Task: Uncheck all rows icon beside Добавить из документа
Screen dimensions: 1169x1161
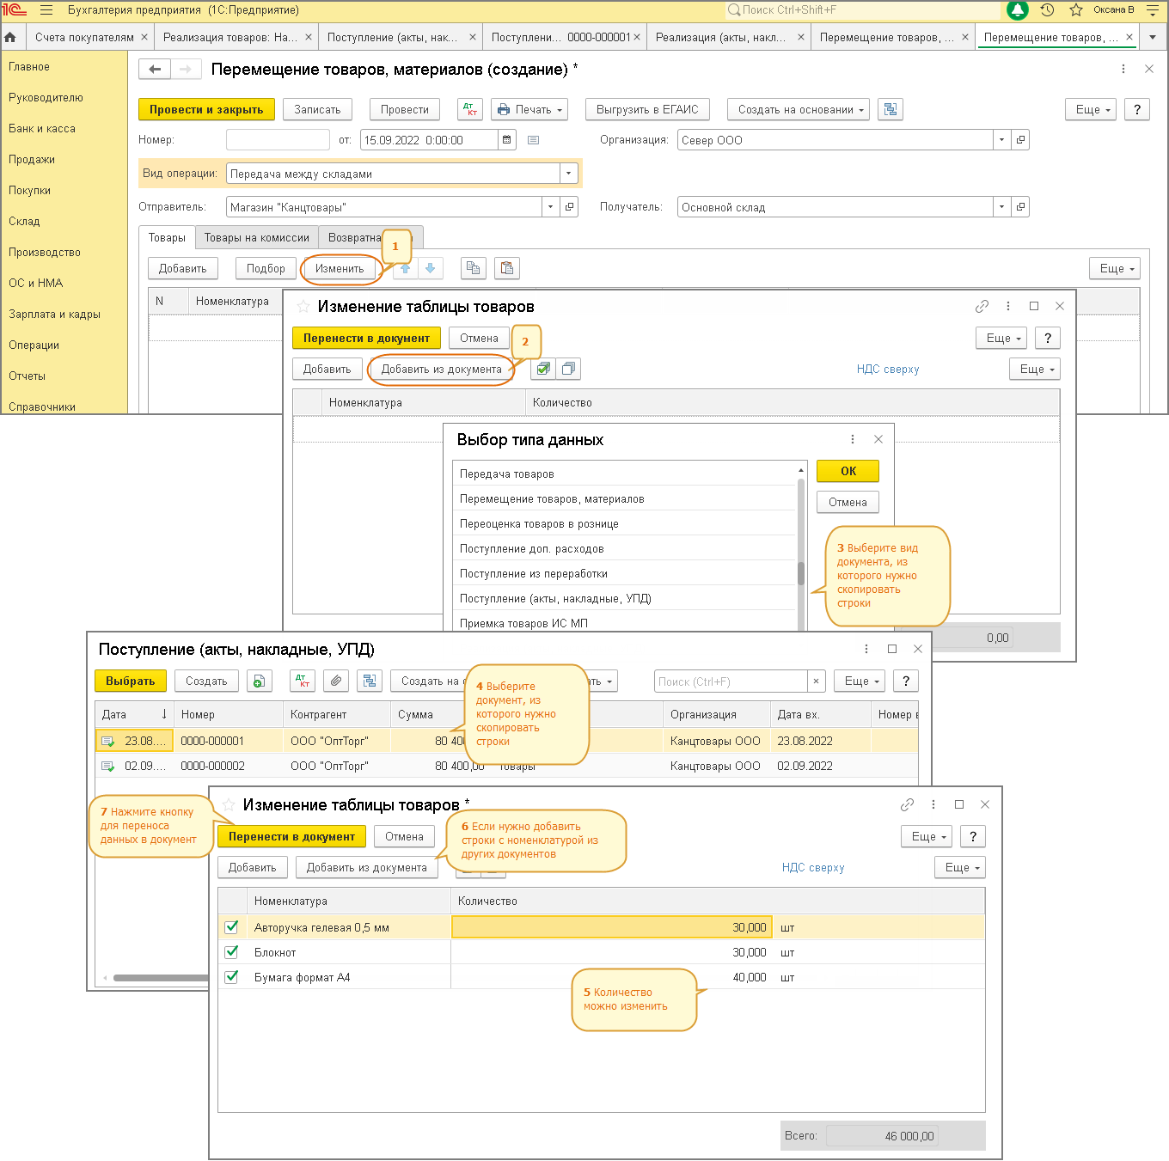Action: (568, 370)
